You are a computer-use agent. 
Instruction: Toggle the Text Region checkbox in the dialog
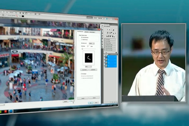(x=81, y=74)
